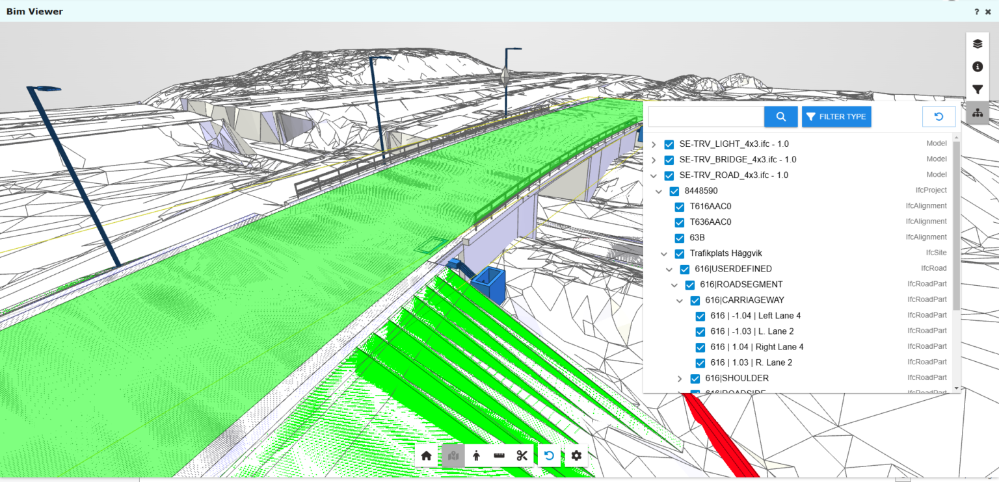Select the Right Lane 4 tree row
Screen dimensions: 999x482
click(799, 347)
